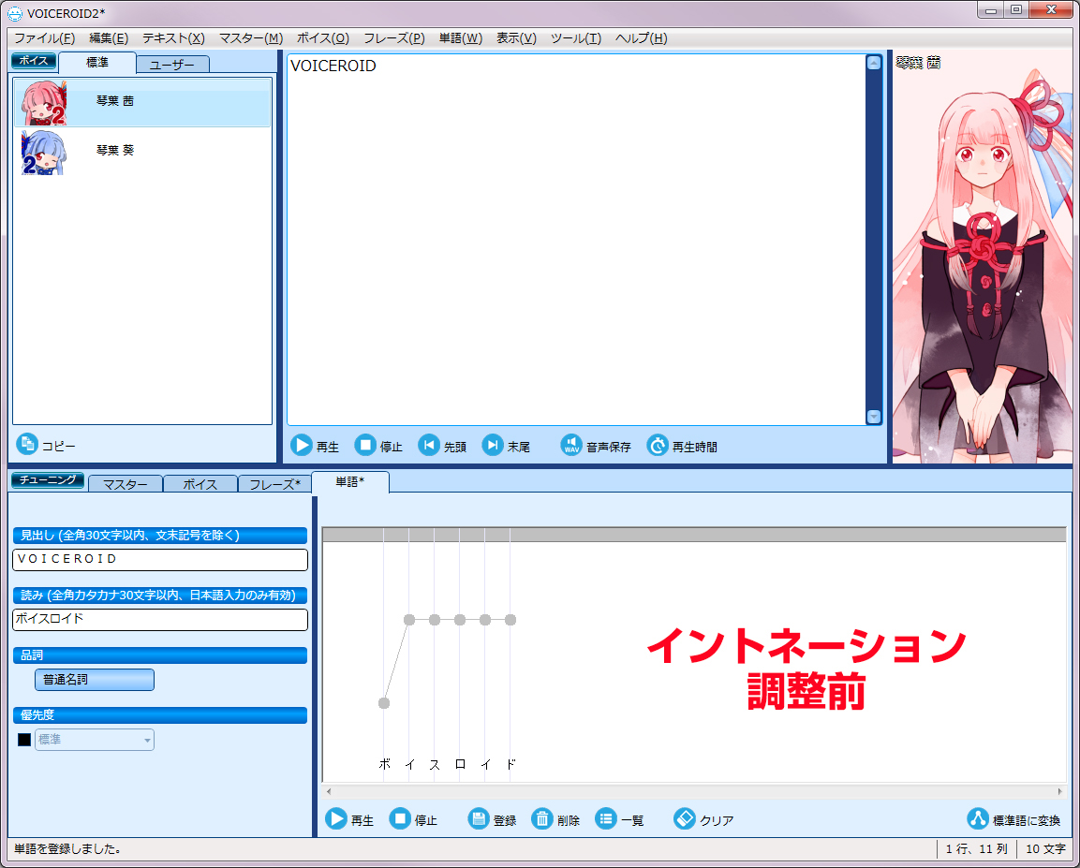Open the word list with 一覧 icon
1080x868 pixels.
[605, 818]
